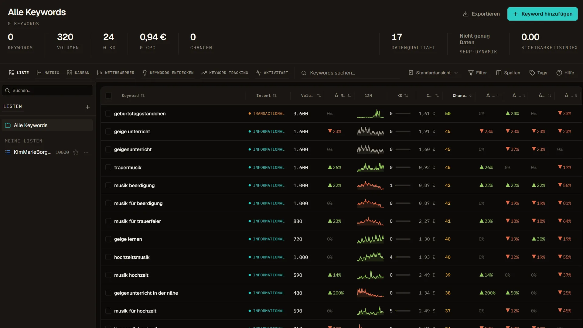Click the Chancen value 45 for trauermusik
This screenshot has width=583, height=328.
(448, 168)
